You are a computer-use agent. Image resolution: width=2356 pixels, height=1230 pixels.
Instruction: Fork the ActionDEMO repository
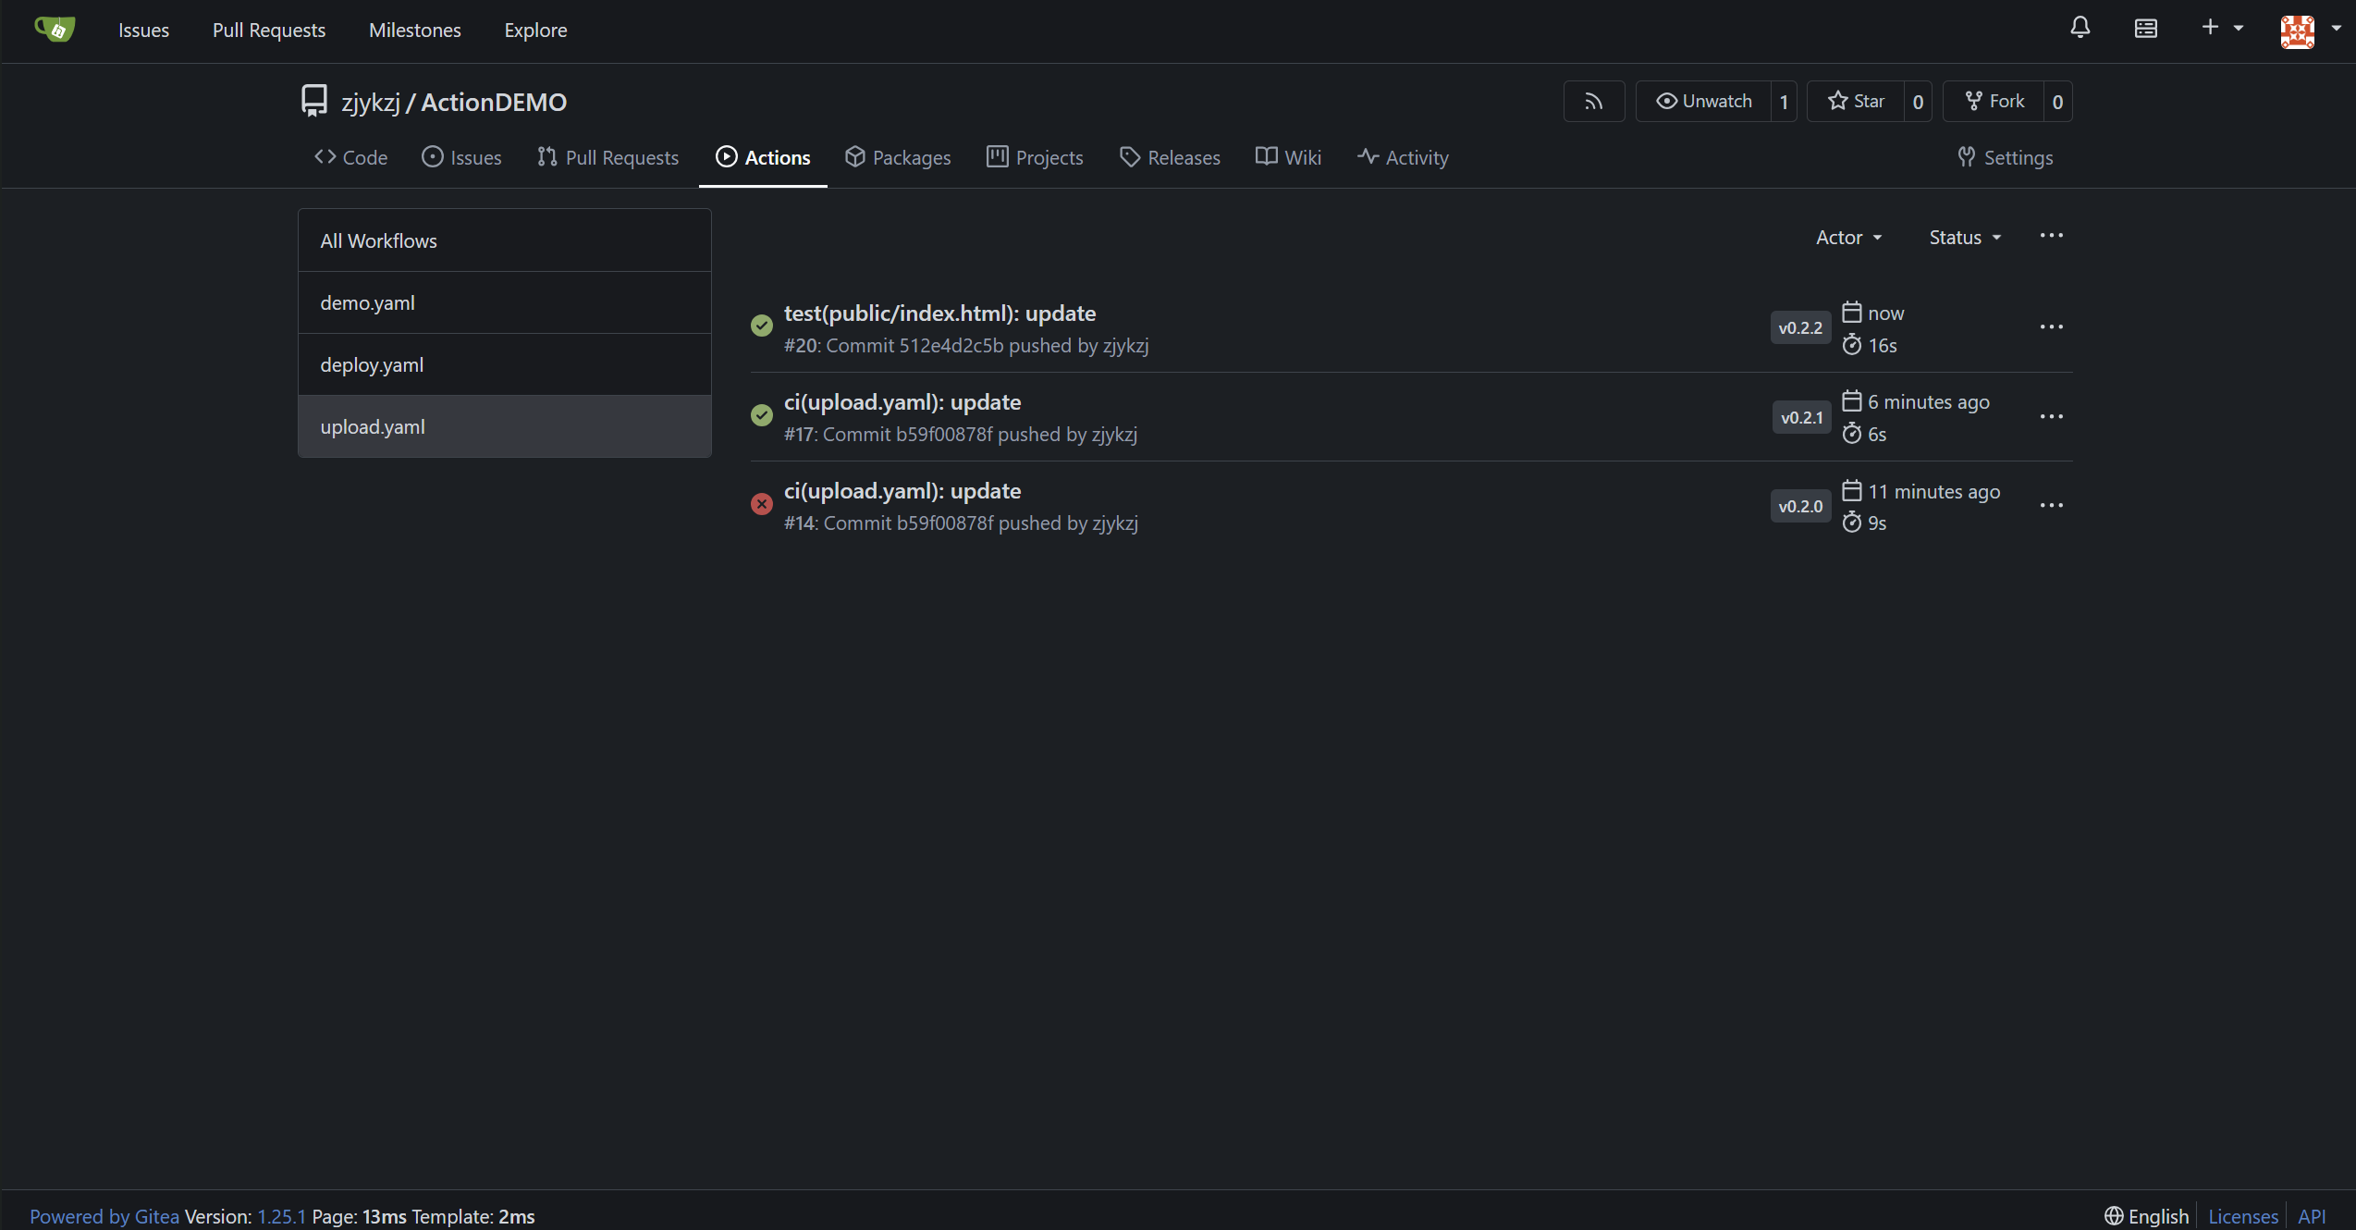tap(1994, 102)
